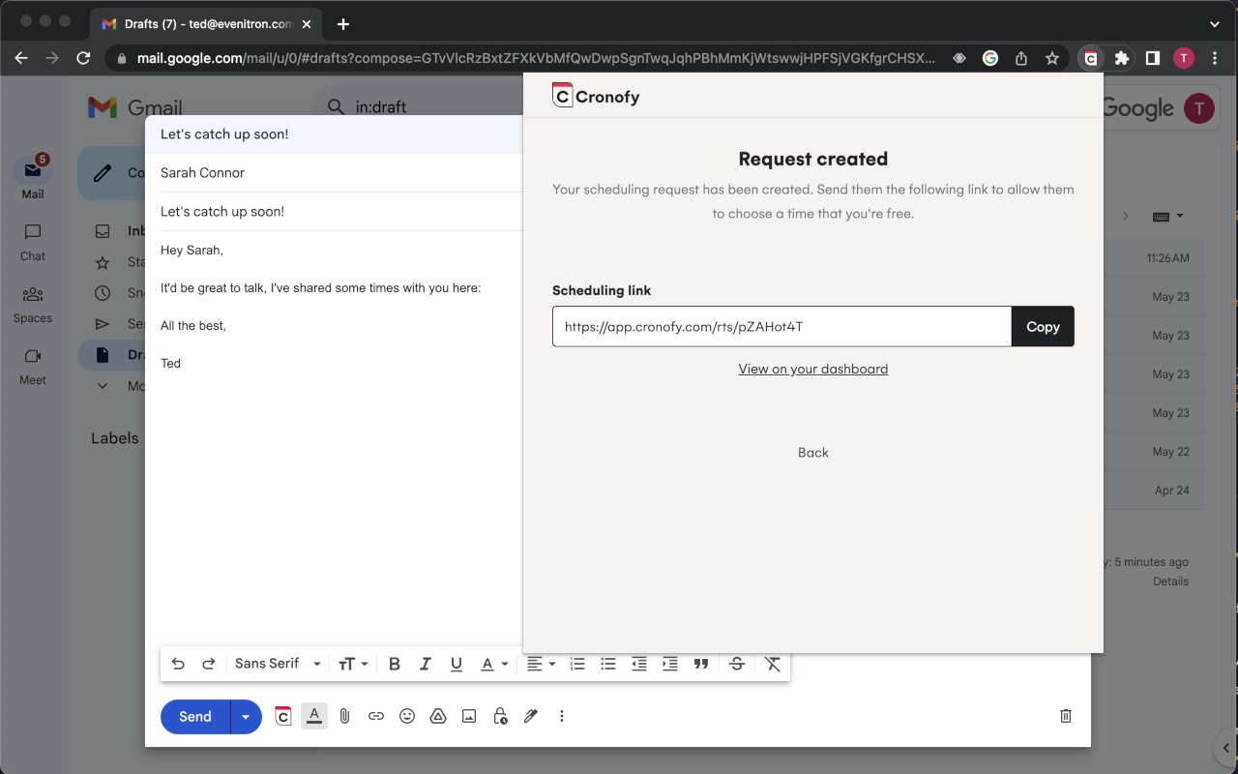Toggle formatting options button

[314, 716]
